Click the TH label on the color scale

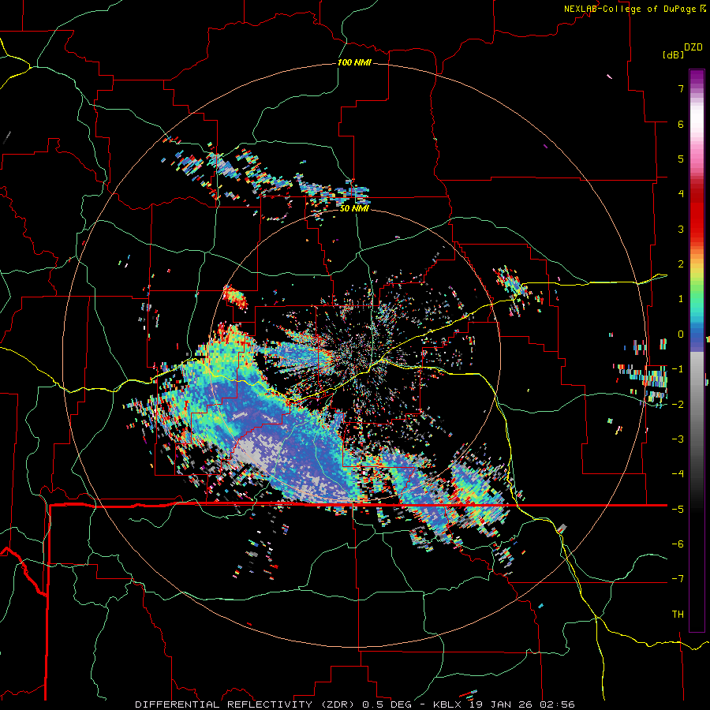678,614
